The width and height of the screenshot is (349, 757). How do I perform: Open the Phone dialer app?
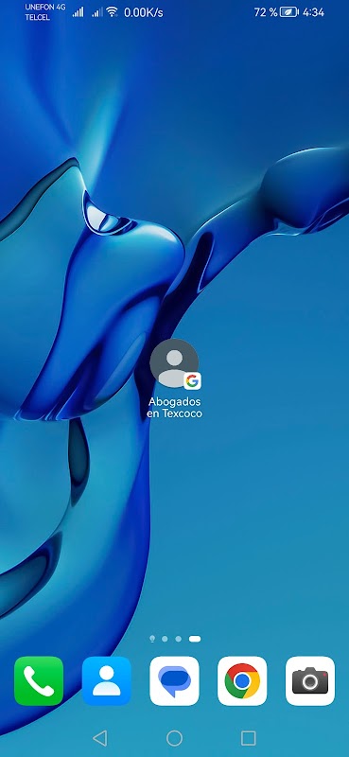[39, 680]
